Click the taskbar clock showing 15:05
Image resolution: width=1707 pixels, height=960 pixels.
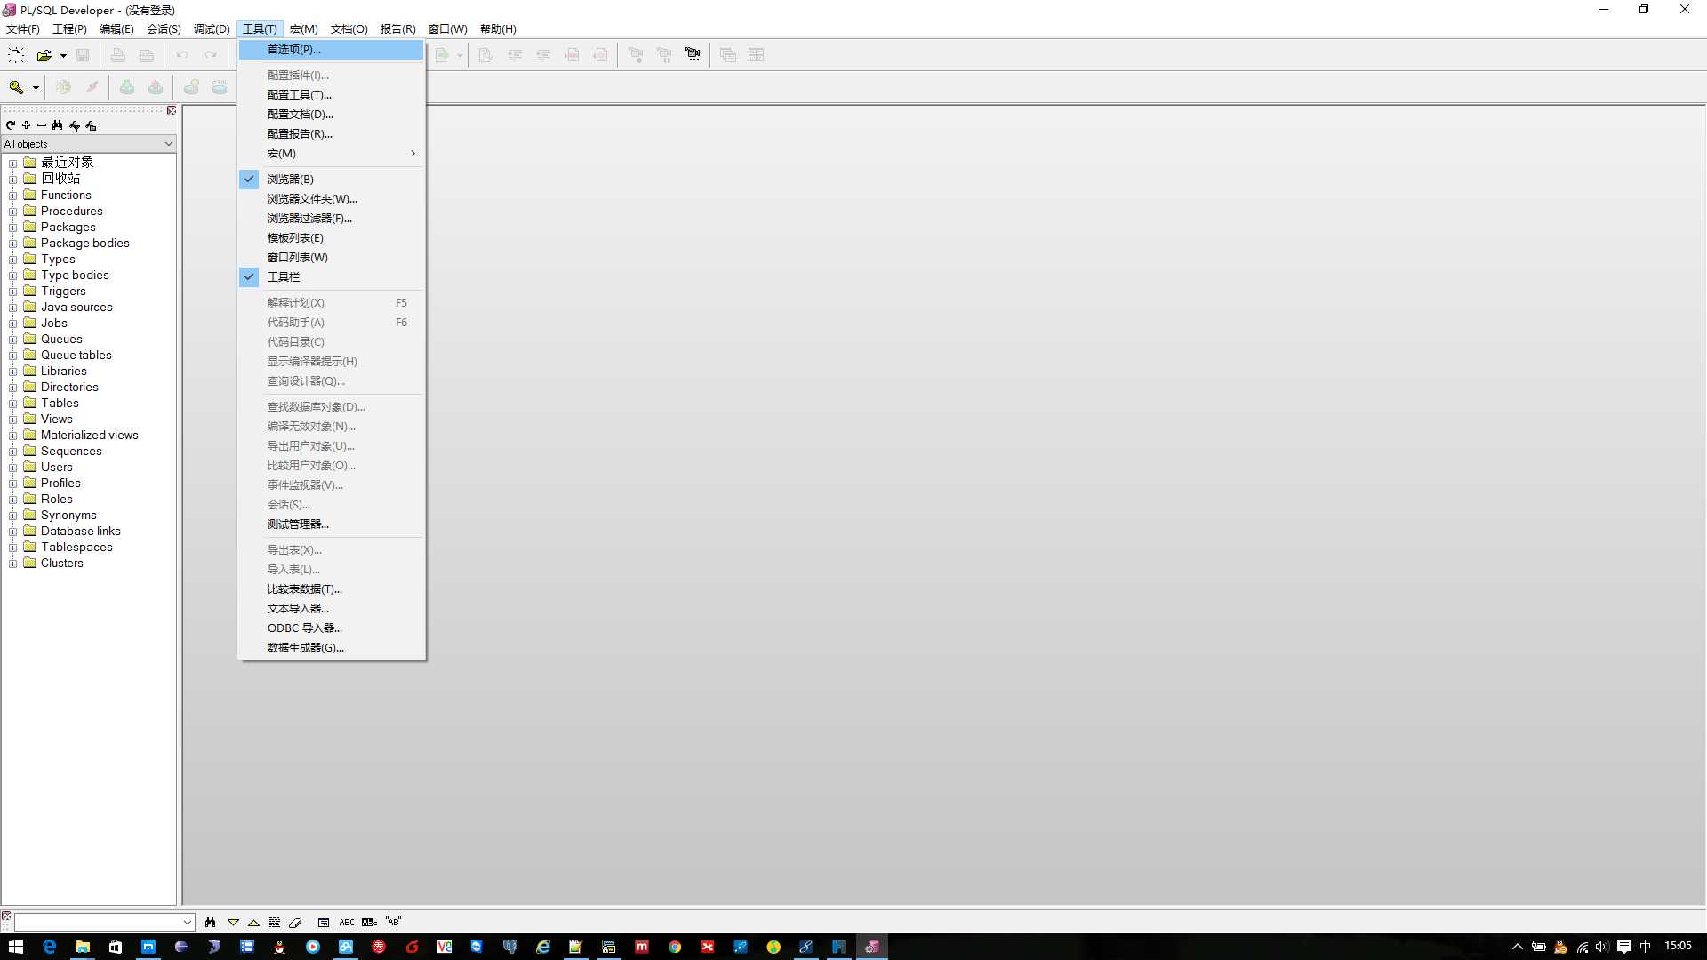point(1678,946)
